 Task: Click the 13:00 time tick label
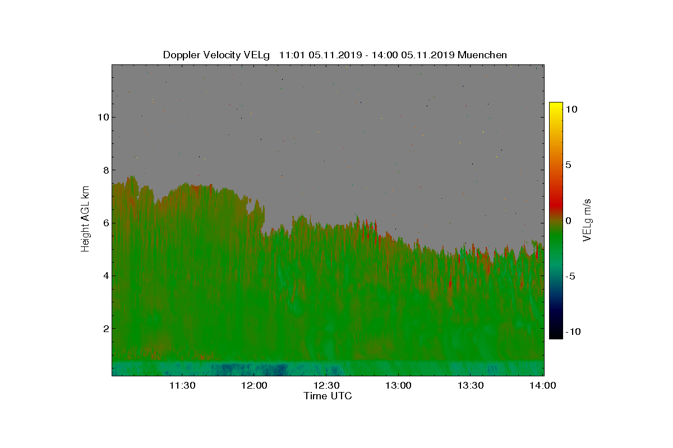coord(399,386)
